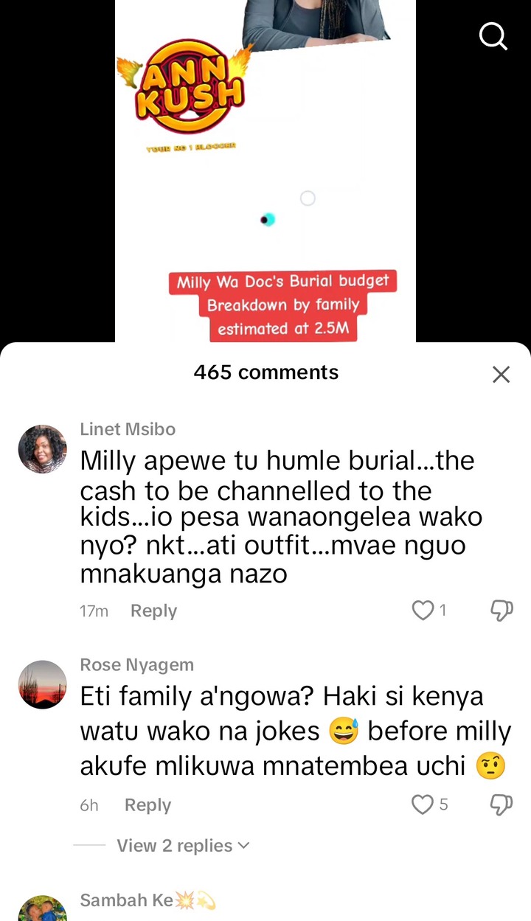The width and height of the screenshot is (531, 921).
Task: Like Linet Msibo's comment
Action: click(423, 611)
